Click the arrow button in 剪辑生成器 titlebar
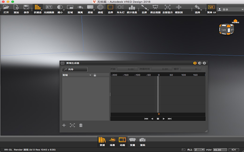This screenshot has height=152, width=244. (200, 63)
